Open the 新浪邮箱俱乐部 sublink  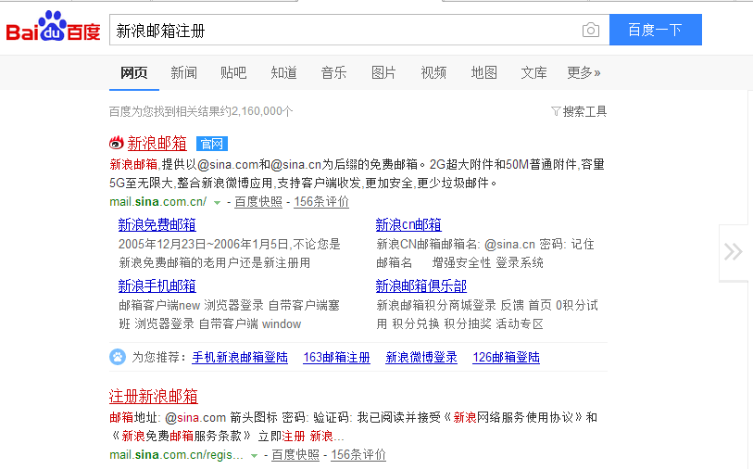[421, 285]
